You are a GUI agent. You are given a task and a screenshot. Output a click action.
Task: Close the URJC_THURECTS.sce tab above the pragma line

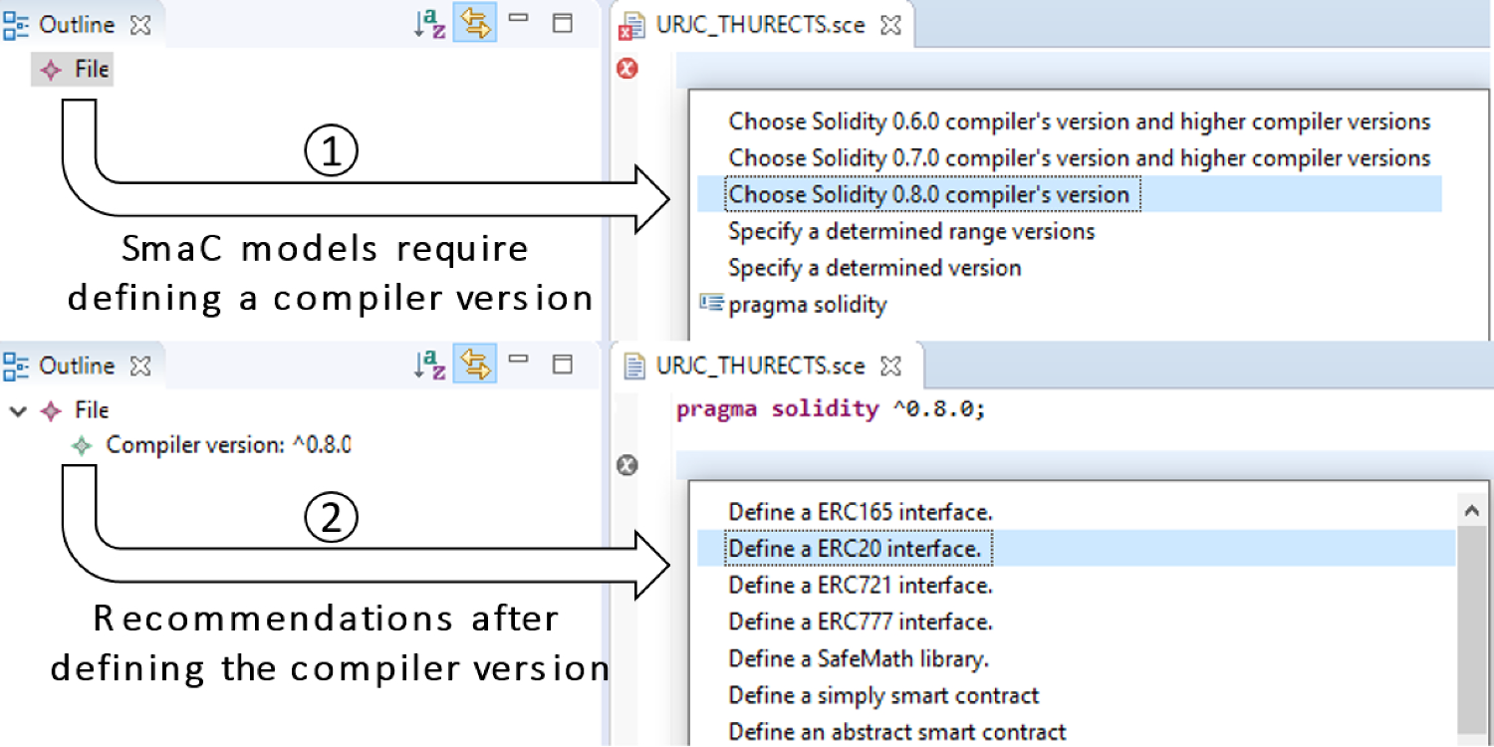[891, 367]
